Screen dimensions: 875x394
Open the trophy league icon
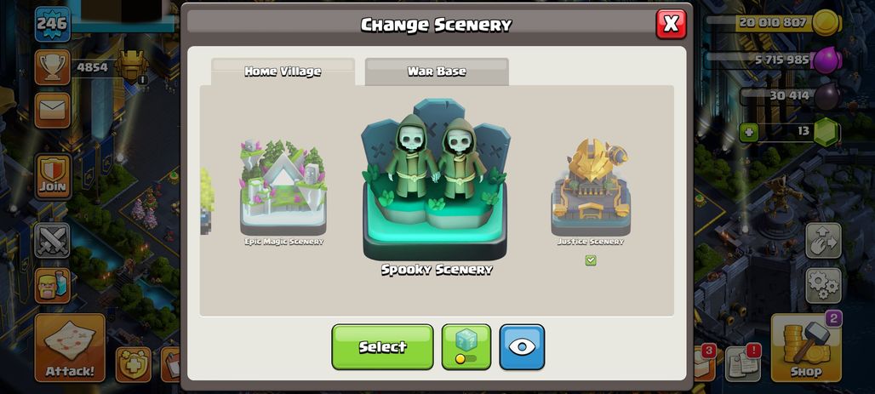click(x=53, y=67)
